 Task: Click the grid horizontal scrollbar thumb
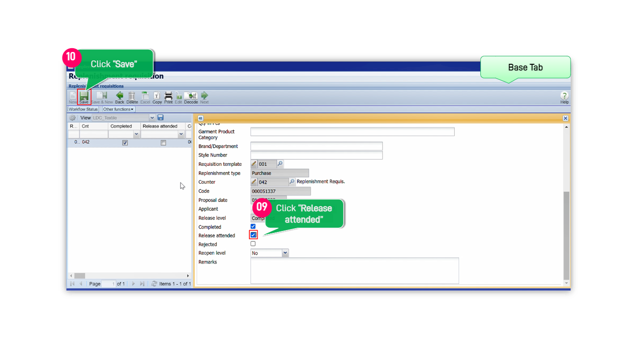click(x=79, y=275)
